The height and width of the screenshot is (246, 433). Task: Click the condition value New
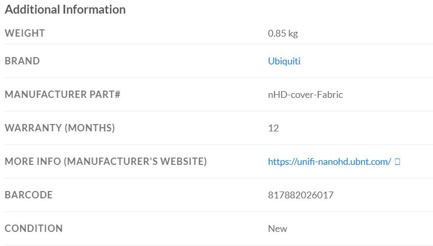[277, 229]
